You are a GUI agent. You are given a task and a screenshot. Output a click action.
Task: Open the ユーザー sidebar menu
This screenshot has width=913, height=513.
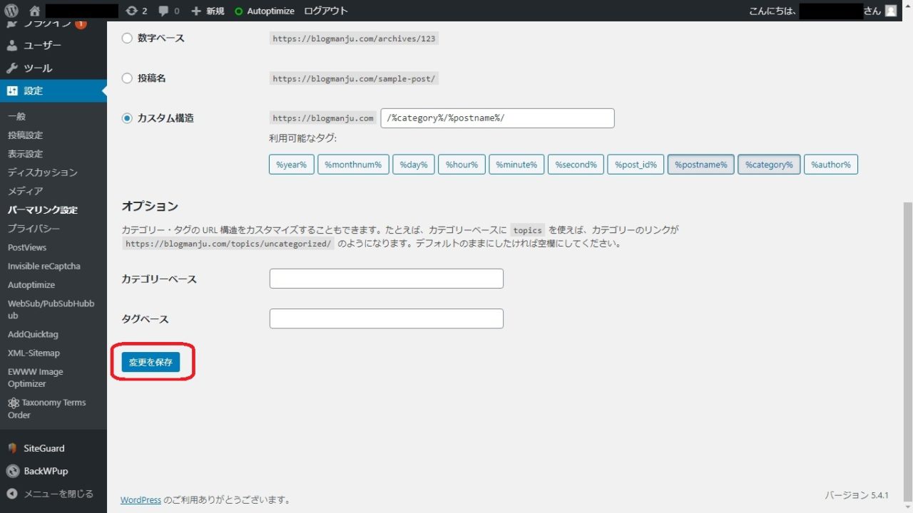tap(42, 46)
